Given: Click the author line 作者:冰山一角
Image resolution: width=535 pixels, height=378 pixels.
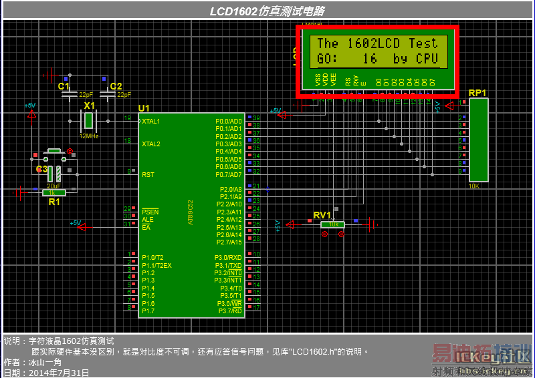Looking at the screenshot, I should coord(32,363).
